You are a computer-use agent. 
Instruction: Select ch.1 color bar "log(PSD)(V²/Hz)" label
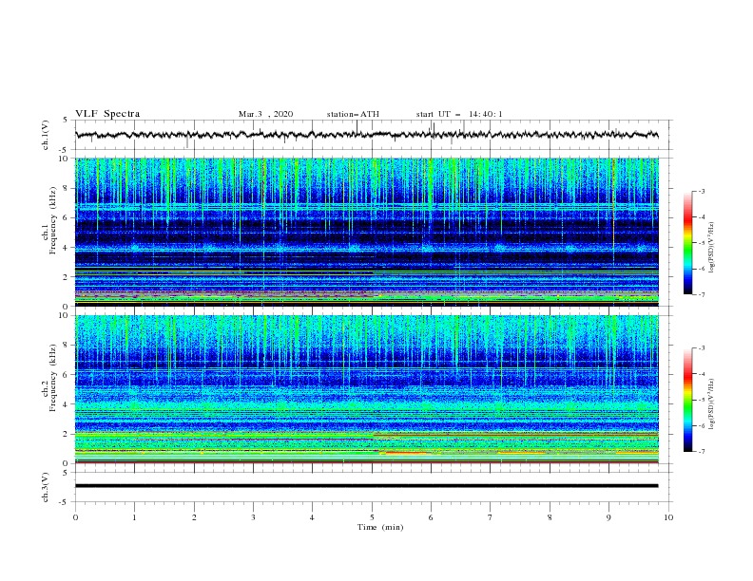712,248
